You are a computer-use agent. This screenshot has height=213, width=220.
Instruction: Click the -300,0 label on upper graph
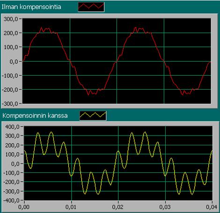(x=10, y=104)
